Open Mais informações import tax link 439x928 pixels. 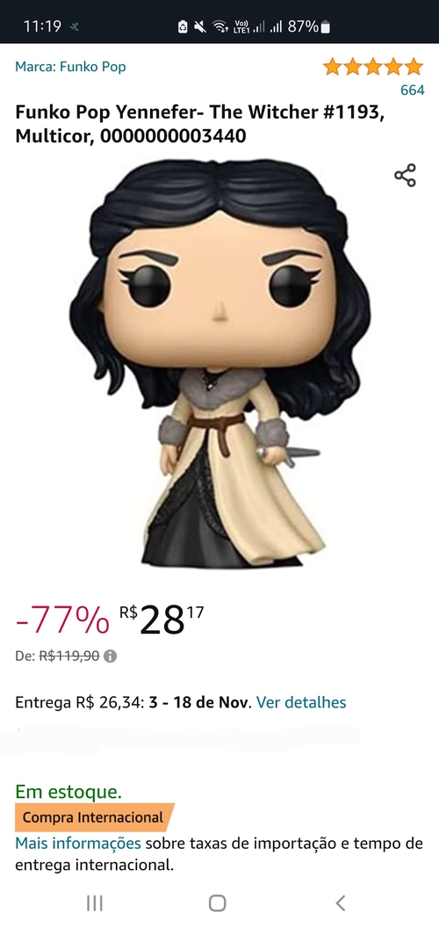pyautogui.click(x=78, y=844)
